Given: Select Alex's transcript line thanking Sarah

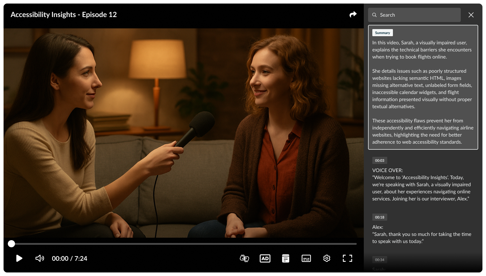Looking at the screenshot, I should [422, 238].
